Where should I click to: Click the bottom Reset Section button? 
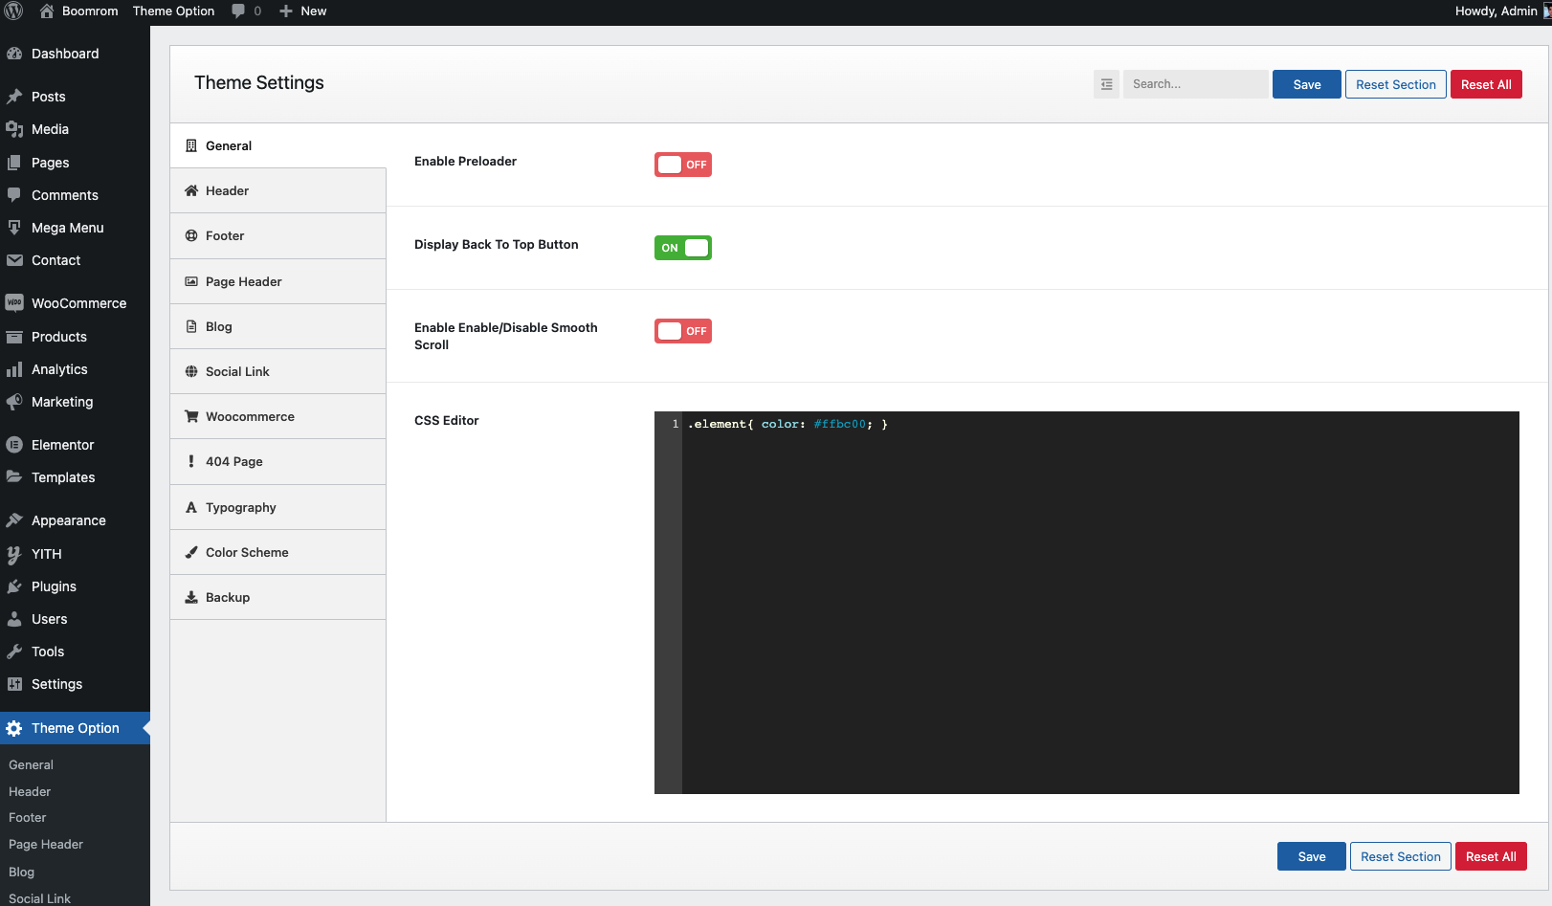click(x=1401, y=856)
